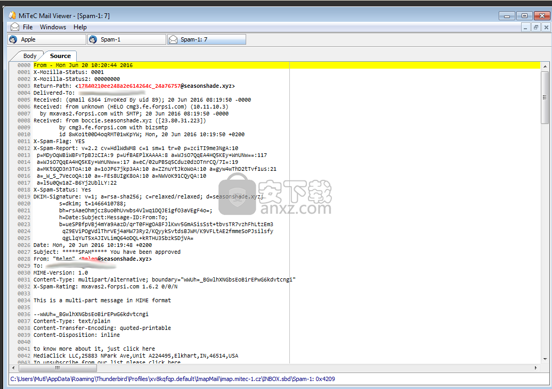Click the 'by mxavas2.forpsi.com with SMTP' line

point(134,113)
